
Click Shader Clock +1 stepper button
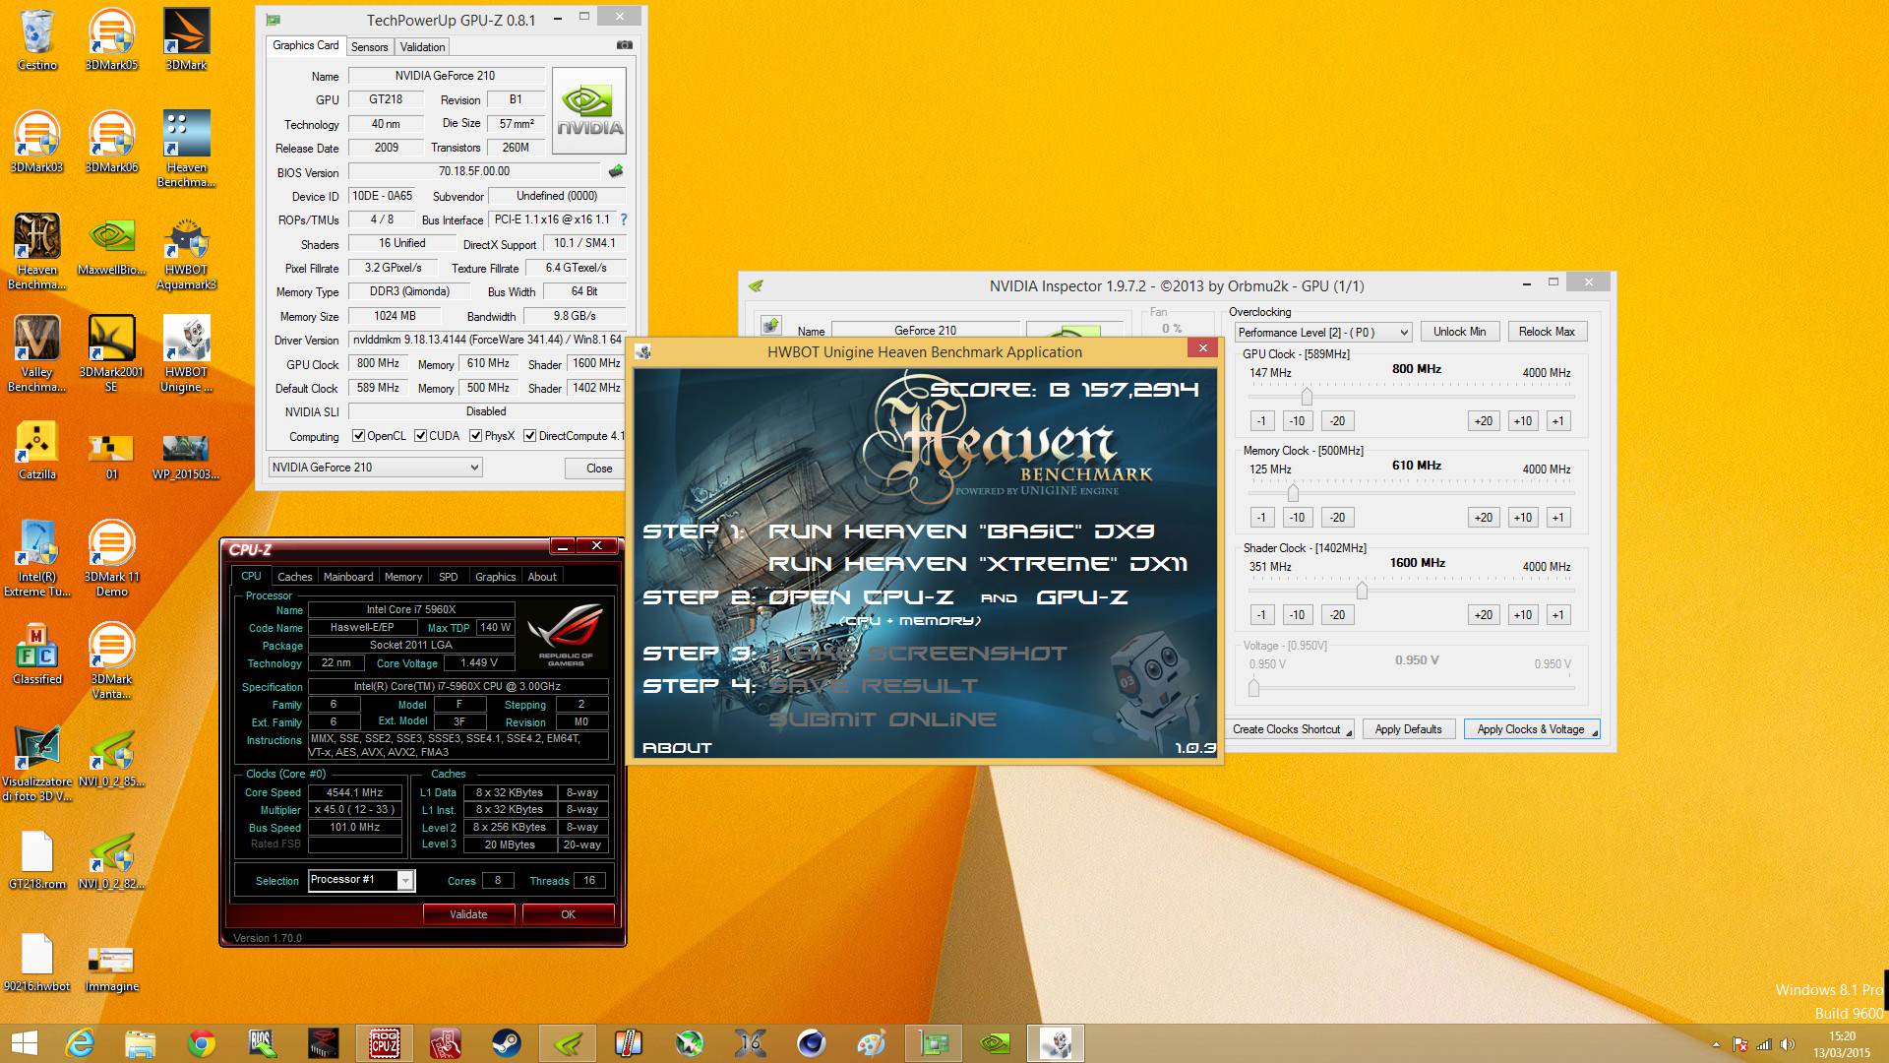point(1557,615)
